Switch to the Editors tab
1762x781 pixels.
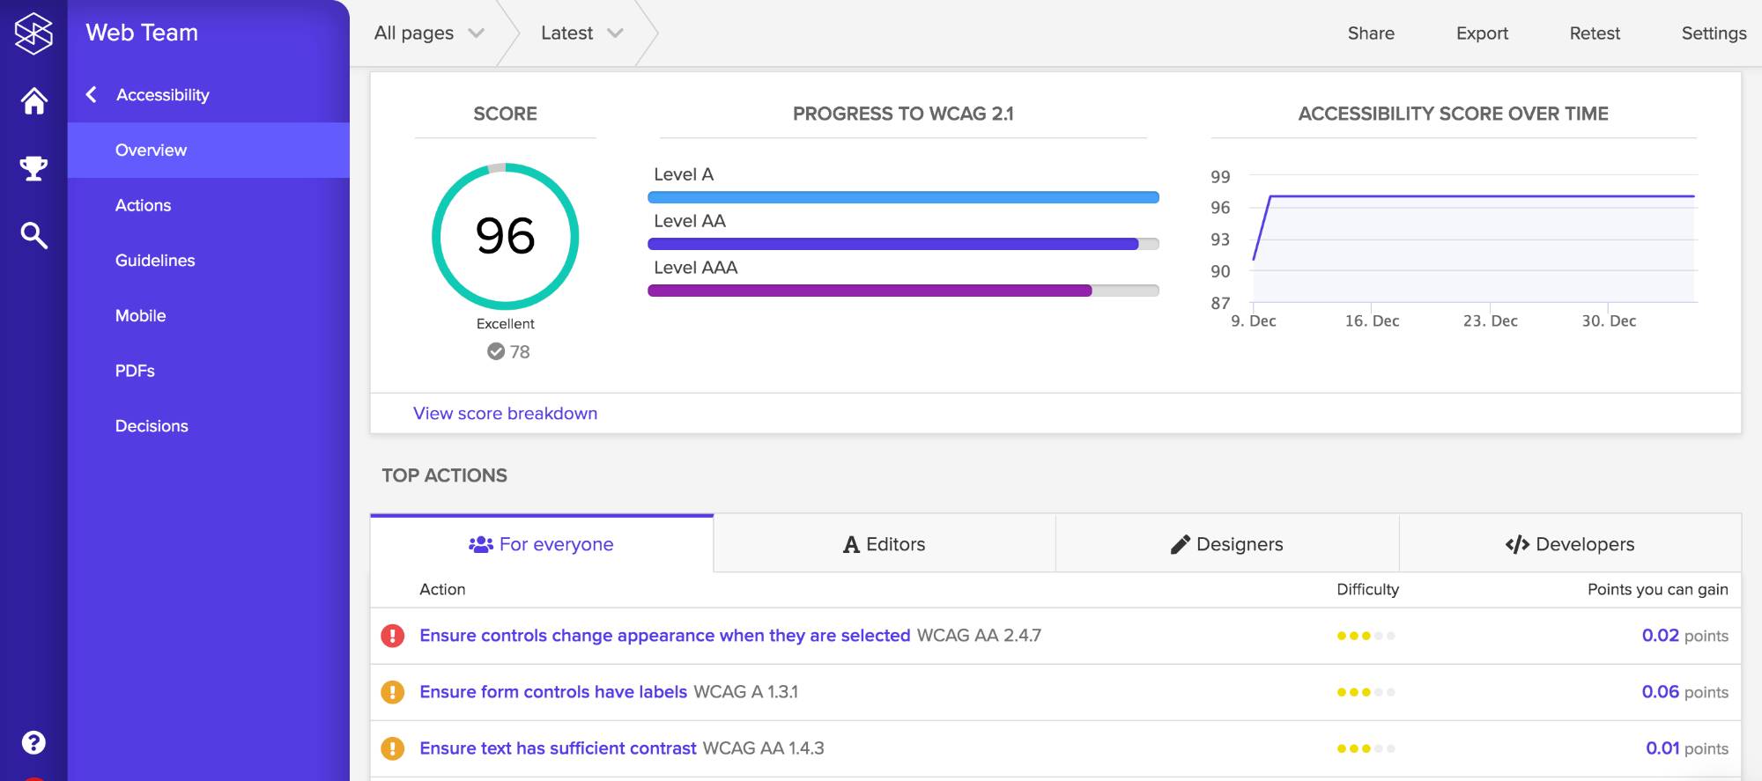coord(884,544)
